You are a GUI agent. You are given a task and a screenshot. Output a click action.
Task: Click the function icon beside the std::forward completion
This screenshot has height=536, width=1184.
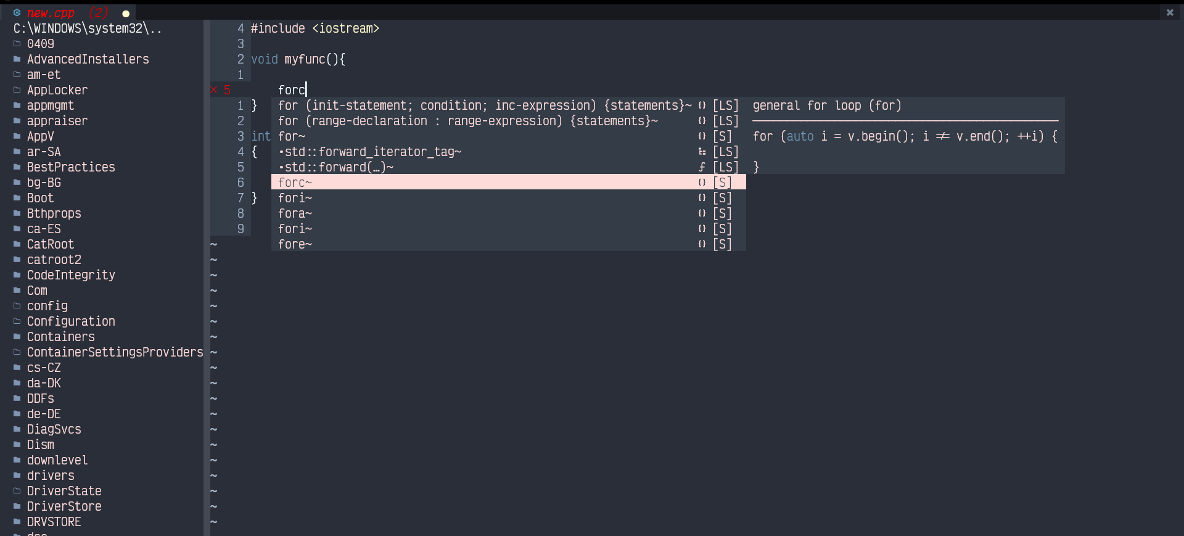[702, 167]
